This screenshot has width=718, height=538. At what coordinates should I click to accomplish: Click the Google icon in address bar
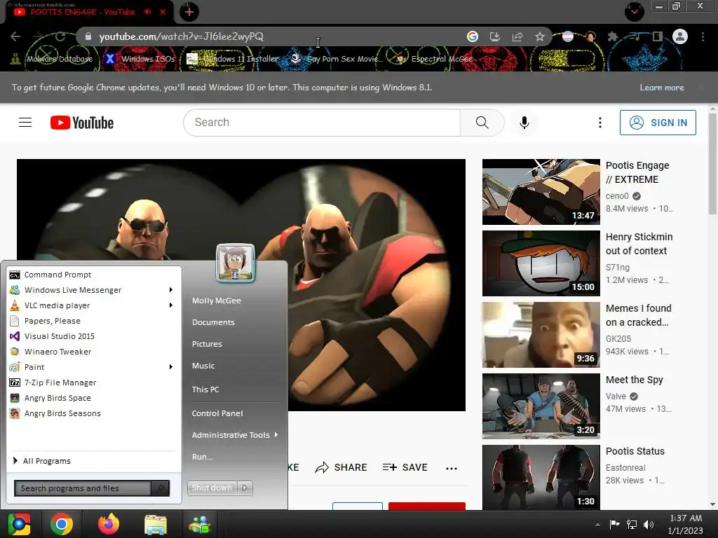tap(472, 36)
